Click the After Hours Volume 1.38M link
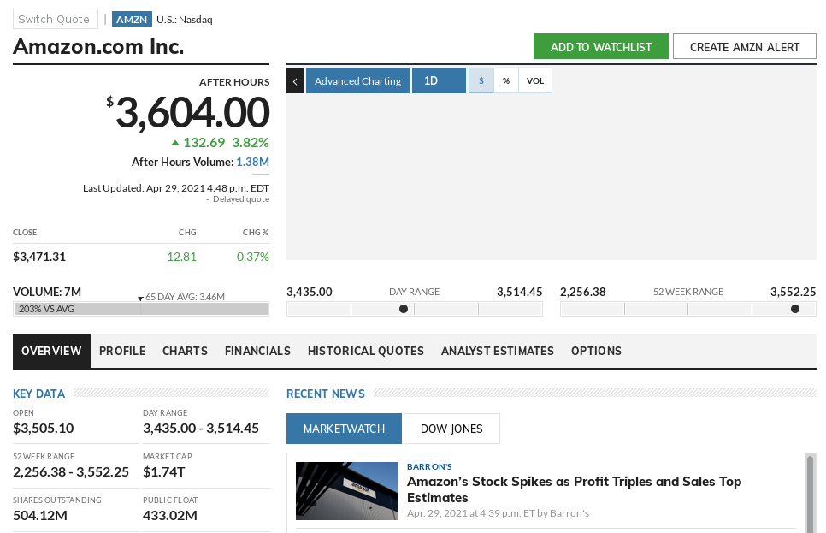826x533 pixels. click(x=252, y=162)
